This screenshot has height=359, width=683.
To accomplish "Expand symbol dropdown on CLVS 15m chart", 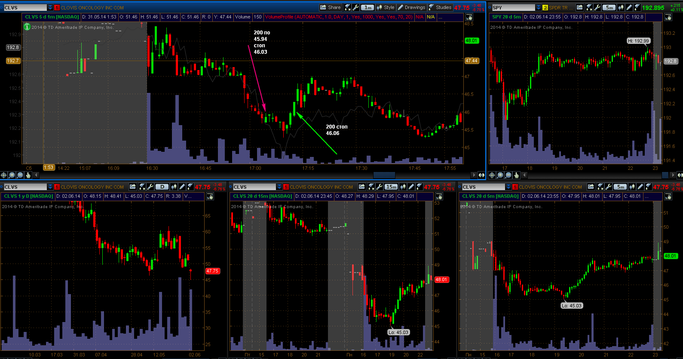I will (279, 187).
